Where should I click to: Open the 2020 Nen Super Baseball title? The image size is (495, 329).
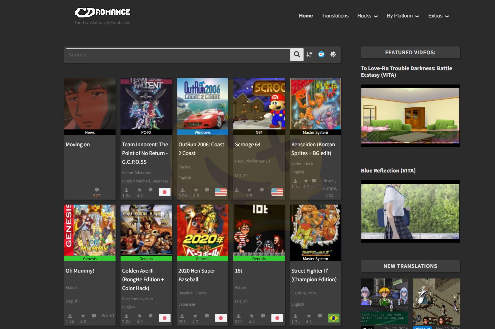(197, 275)
